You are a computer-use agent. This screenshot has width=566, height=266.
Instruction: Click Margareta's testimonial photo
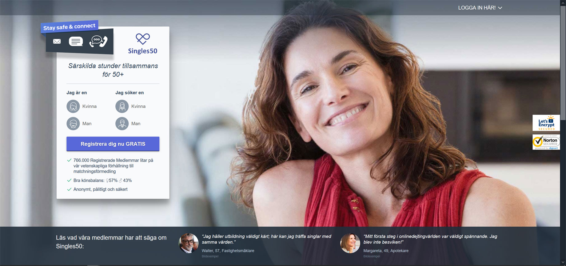[x=350, y=243]
